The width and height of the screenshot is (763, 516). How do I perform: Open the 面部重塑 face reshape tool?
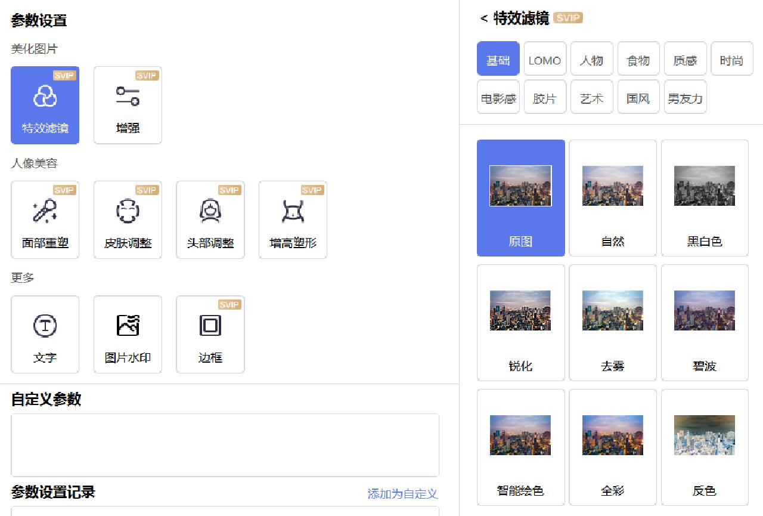click(x=45, y=220)
